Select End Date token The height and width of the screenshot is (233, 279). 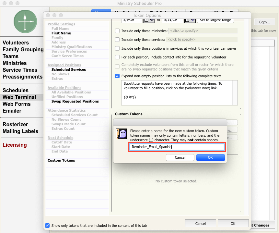pyautogui.click(x=60, y=151)
